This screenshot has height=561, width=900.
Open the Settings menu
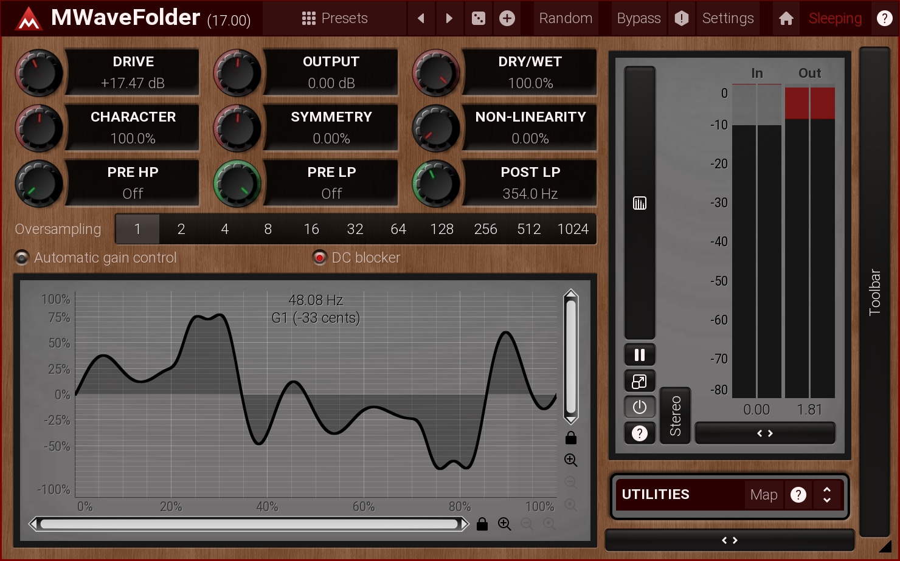tap(727, 18)
